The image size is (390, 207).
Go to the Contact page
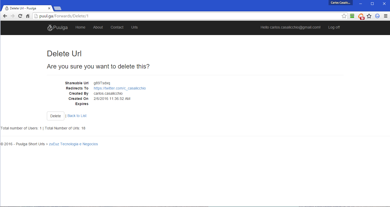click(117, 27)
